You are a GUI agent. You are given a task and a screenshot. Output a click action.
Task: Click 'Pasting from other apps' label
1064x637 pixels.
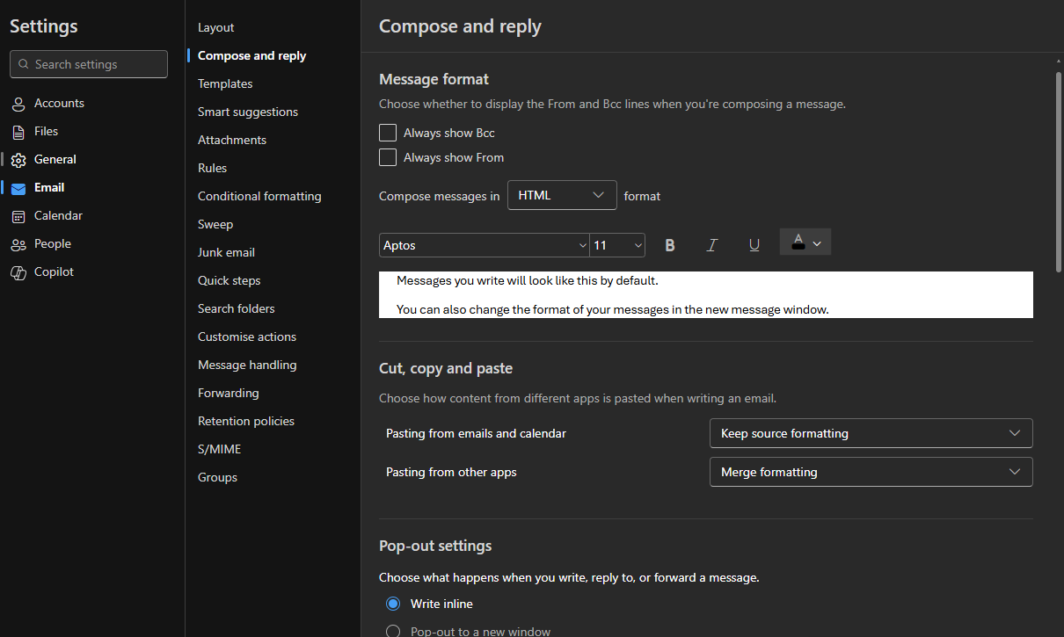pos(451,472)
